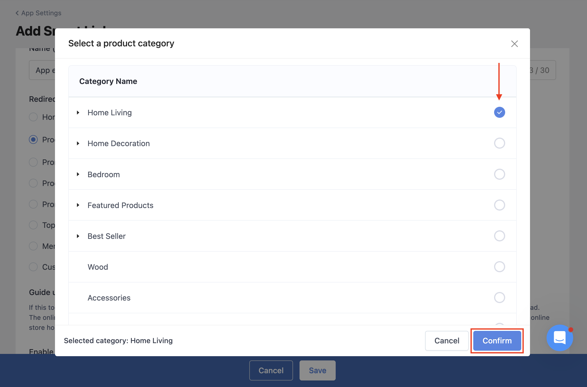The image size is (587, 387).
Task: Expand the Home Decoration category
Action: click(x=78, y=143)
